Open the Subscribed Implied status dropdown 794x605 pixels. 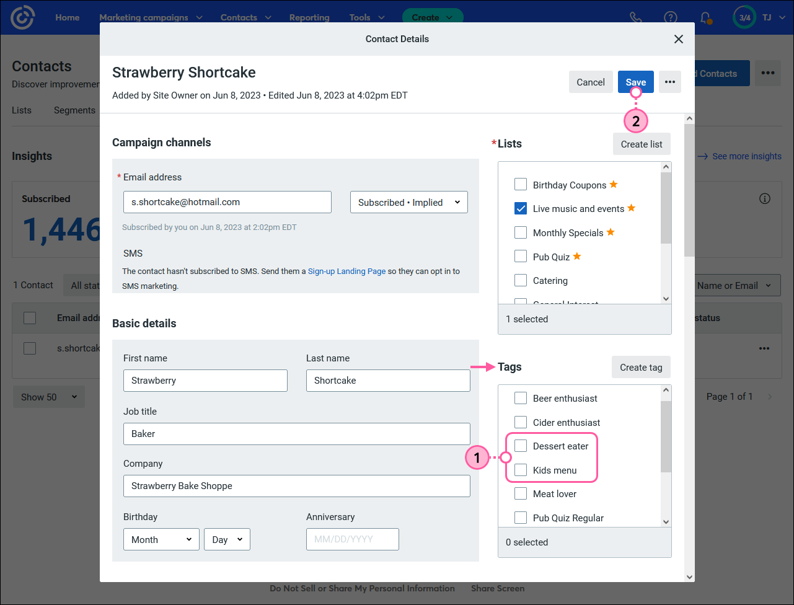coord(408,202)
